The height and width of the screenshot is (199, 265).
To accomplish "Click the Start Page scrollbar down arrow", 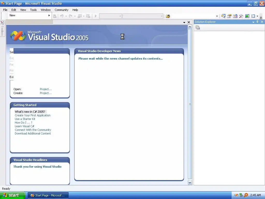I will point(190,183).
